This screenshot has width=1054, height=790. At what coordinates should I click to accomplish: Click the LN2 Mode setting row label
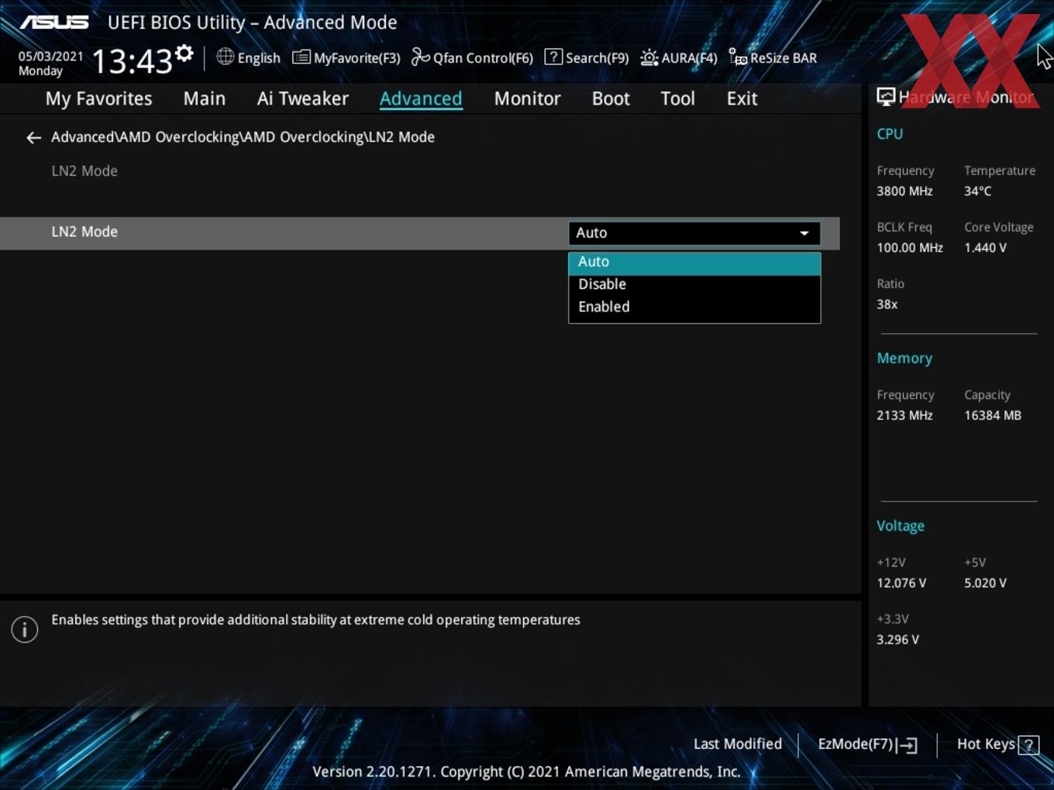point(84,232)
